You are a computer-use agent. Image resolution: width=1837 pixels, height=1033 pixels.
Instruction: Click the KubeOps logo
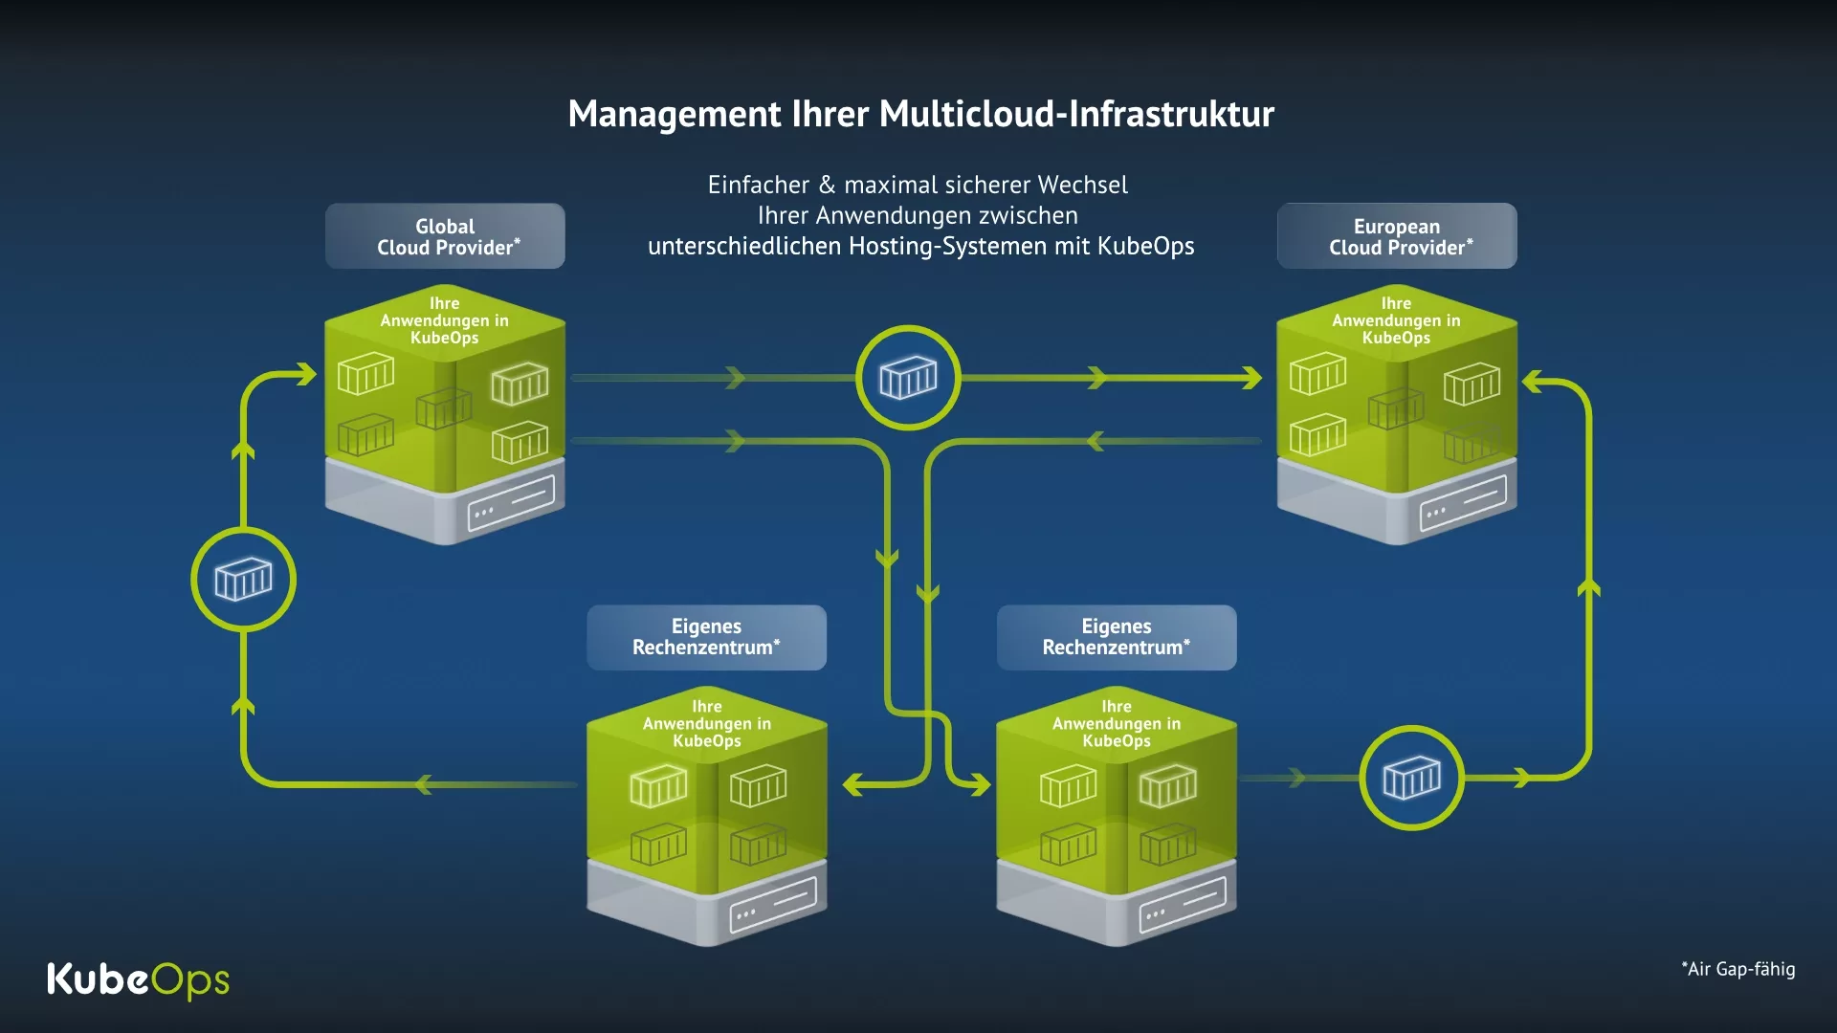[x=139, y=980]
